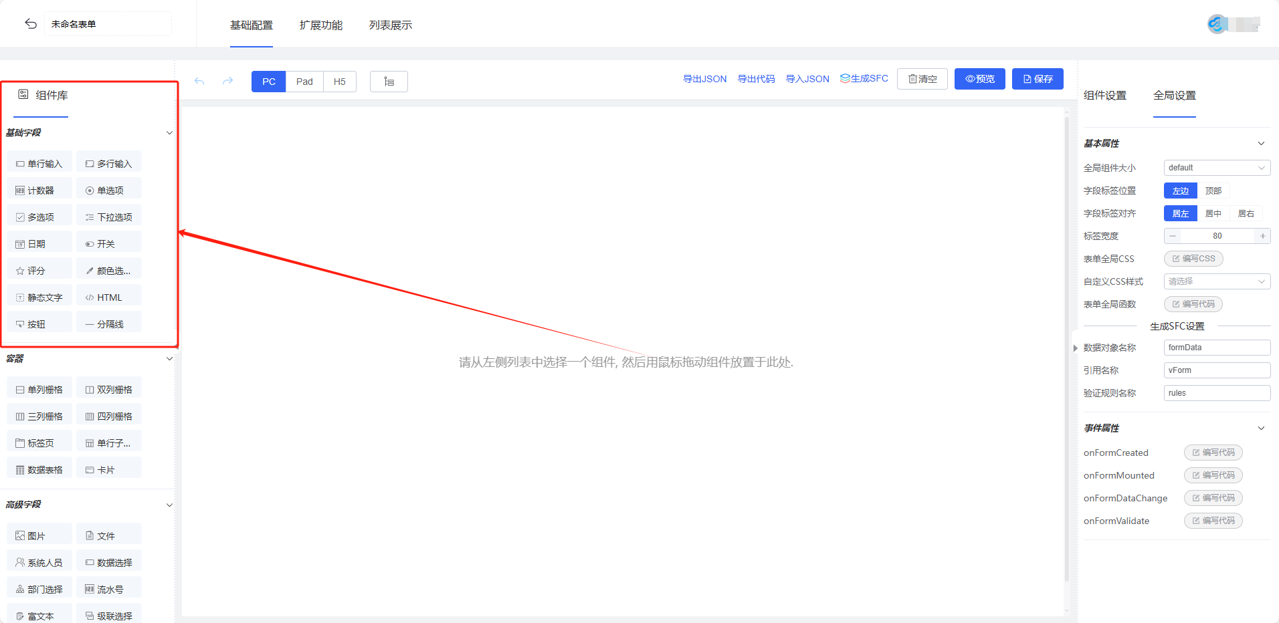
Task: Click the 数据对象名称 input field
Action: [1216, 348]
